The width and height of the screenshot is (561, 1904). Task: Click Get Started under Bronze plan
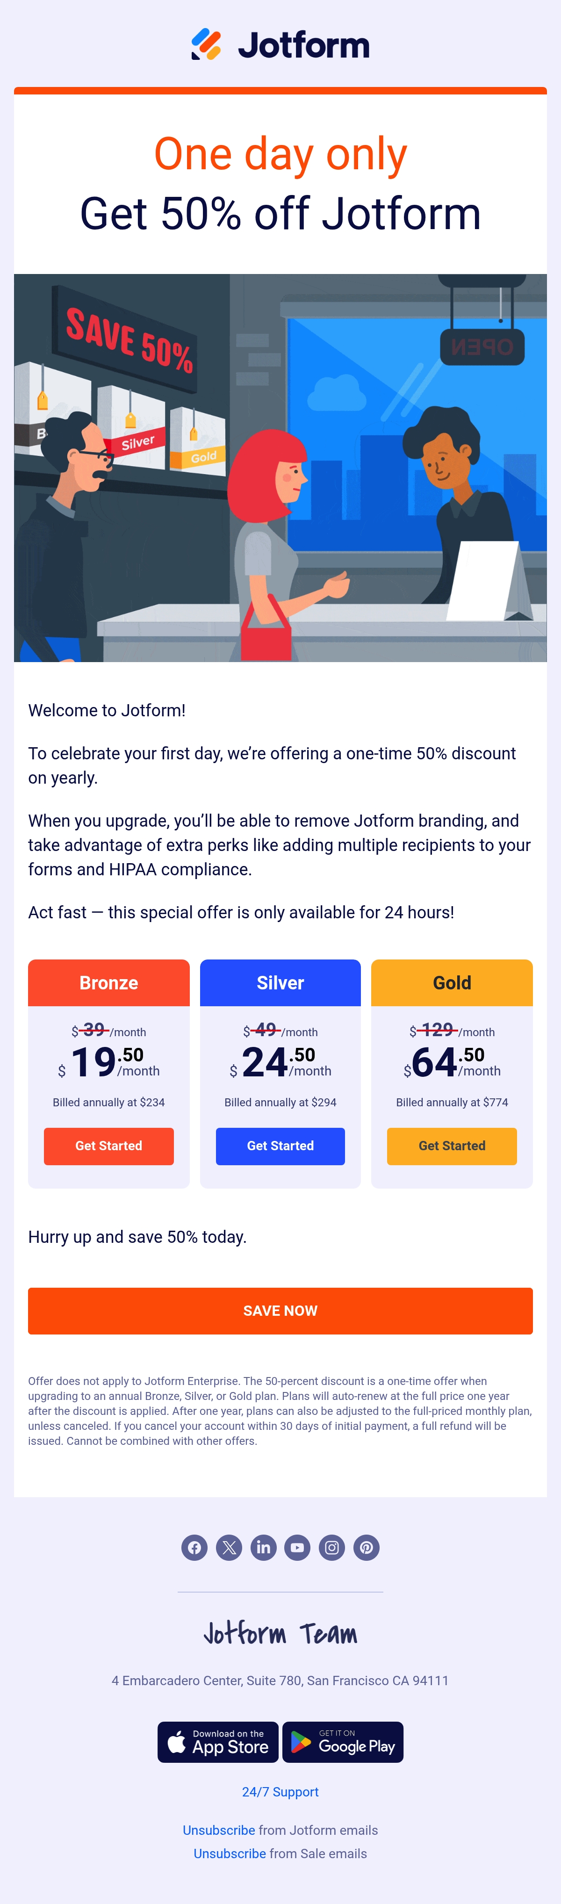point(108,1146)
